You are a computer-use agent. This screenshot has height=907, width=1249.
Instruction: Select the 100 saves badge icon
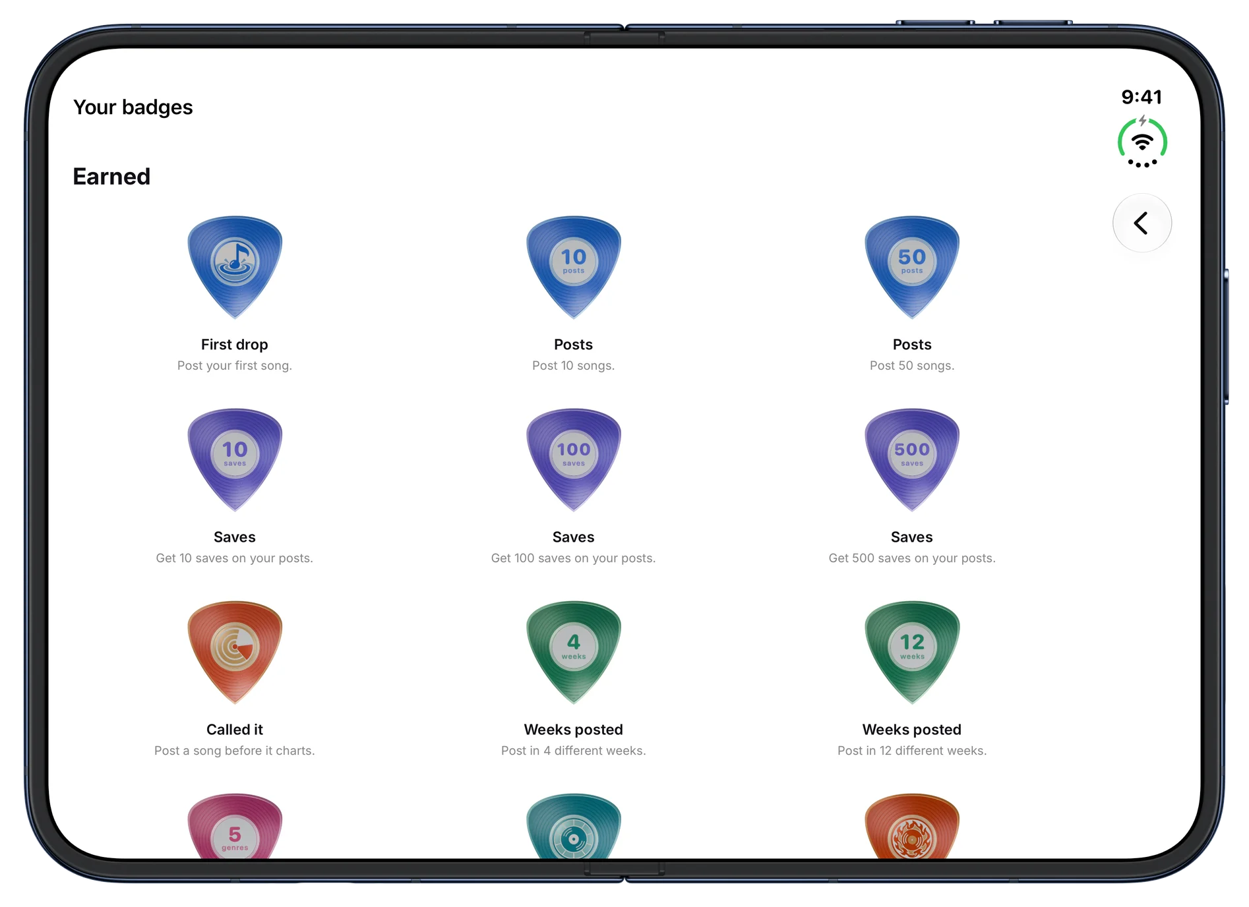[x=574, y=459]
